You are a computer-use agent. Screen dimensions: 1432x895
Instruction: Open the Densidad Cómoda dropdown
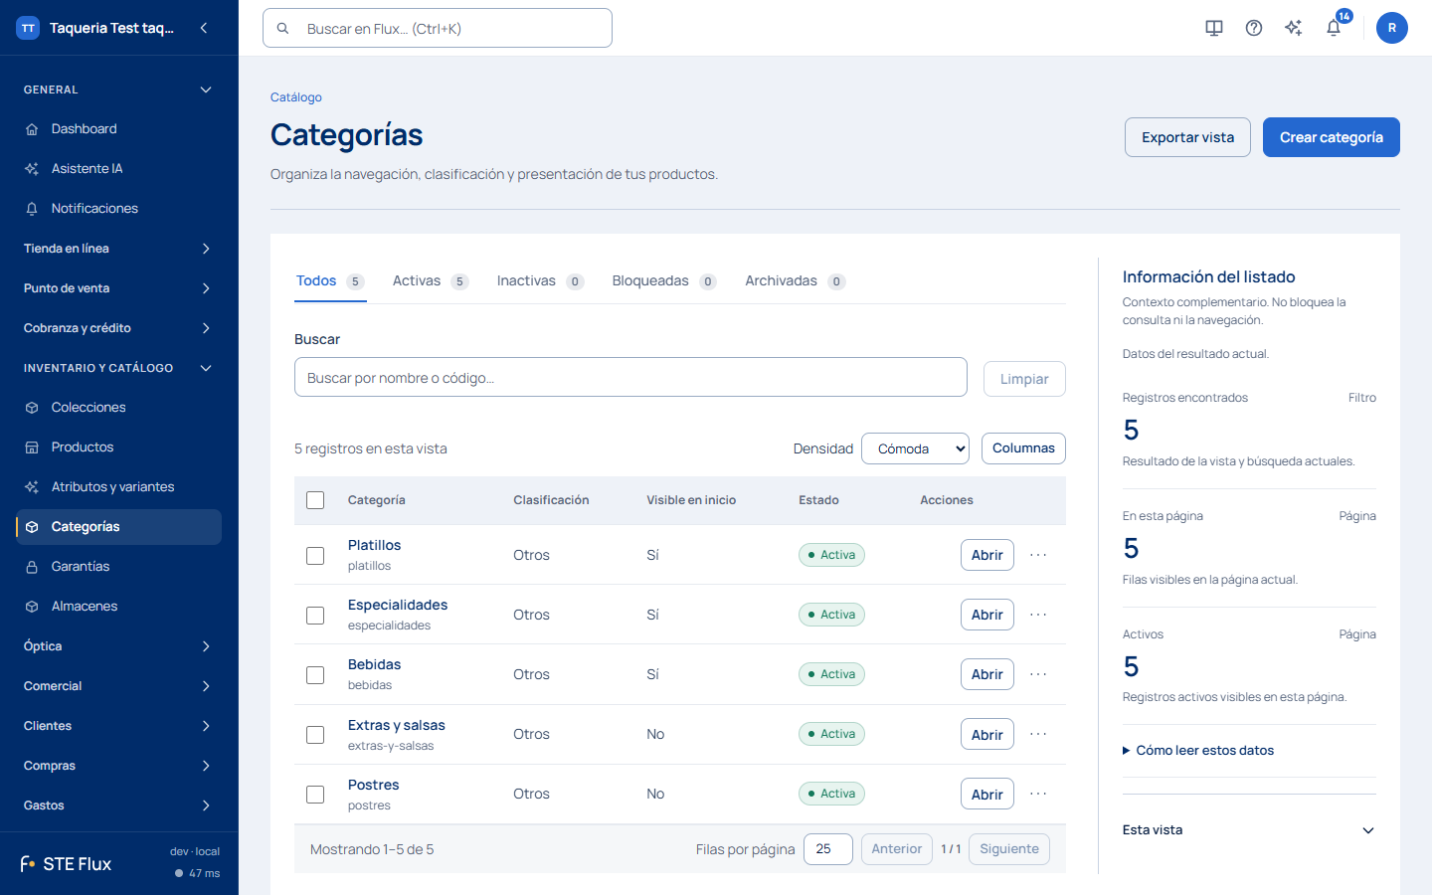point(915,448)
